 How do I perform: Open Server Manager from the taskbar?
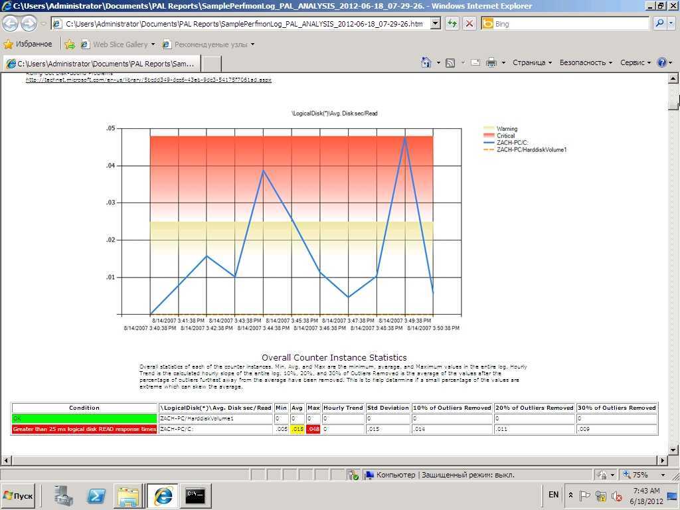(x=64, y=495)
